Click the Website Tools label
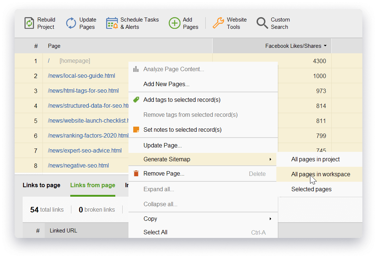Viewport: 377px width, 258px height. [x=236, y=23]
